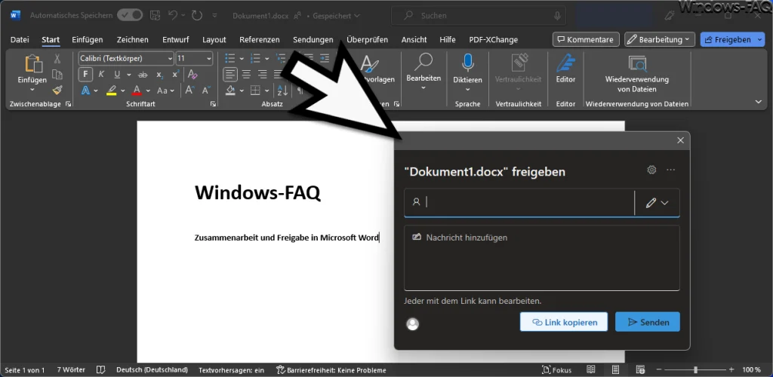The height and width of the screenshot is (377, 773).
Task: Toggle strikethrough formatting
Action: coord(143,75)
